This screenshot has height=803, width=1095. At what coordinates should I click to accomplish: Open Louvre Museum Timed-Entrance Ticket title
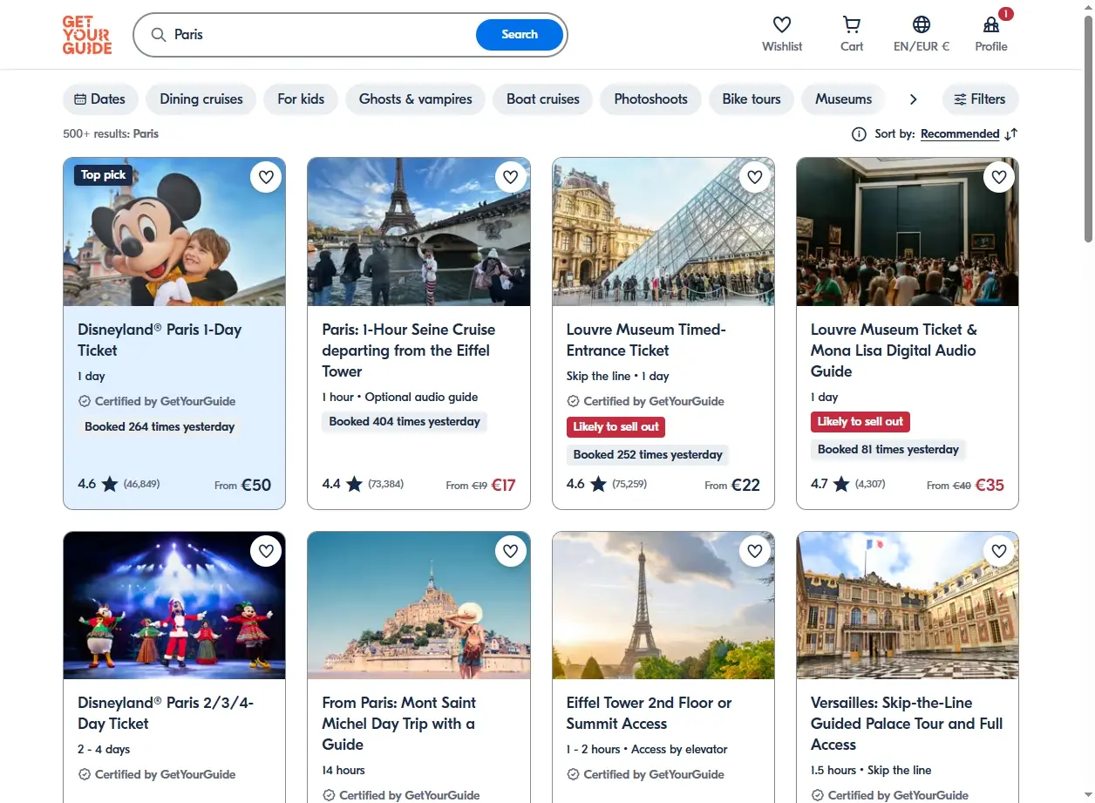tap(646, 340)
